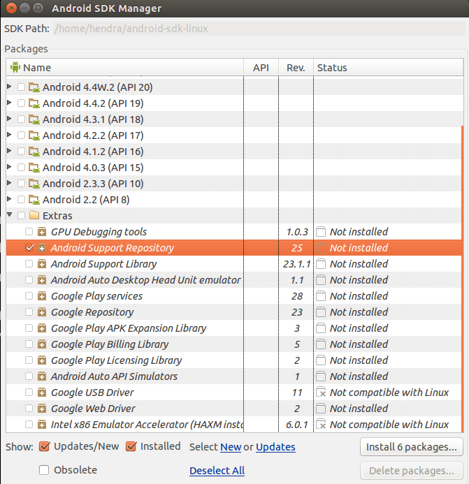
Task: Toggle the Updates/New show filter checkbox
Action: coord(44,446)
